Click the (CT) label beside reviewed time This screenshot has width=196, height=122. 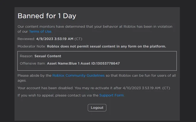[78, 39]
